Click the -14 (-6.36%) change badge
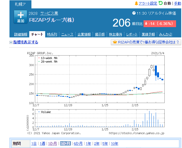This screenshot has width=182, height=148. pyautogui.click(x=160, y=24)
